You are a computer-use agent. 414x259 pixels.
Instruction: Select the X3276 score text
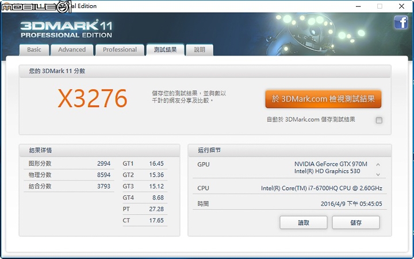pyautogui.click(x=93, y=99)
